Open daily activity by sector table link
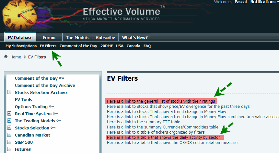Viewport: 279px width, 153px height. click(x=163, y=138)
